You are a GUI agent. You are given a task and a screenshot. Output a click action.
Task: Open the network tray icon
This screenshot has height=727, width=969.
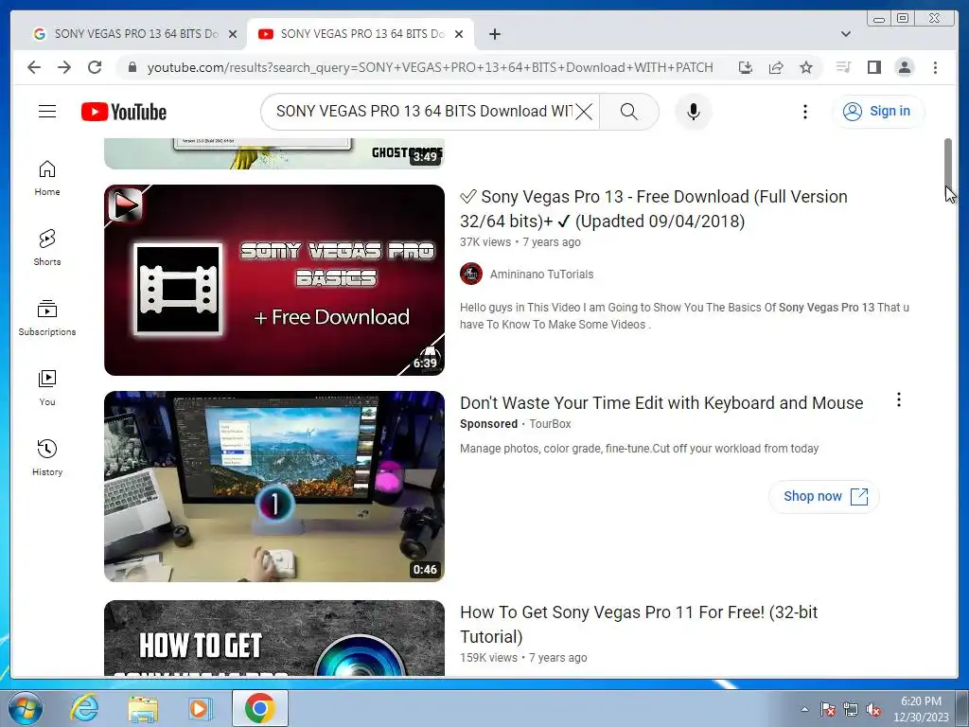[x=851, y=709]
